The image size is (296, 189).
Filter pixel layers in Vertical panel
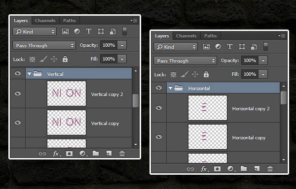(x=65, y=31)
